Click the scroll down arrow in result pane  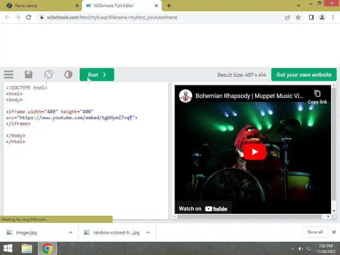click(x=334, y=211)
